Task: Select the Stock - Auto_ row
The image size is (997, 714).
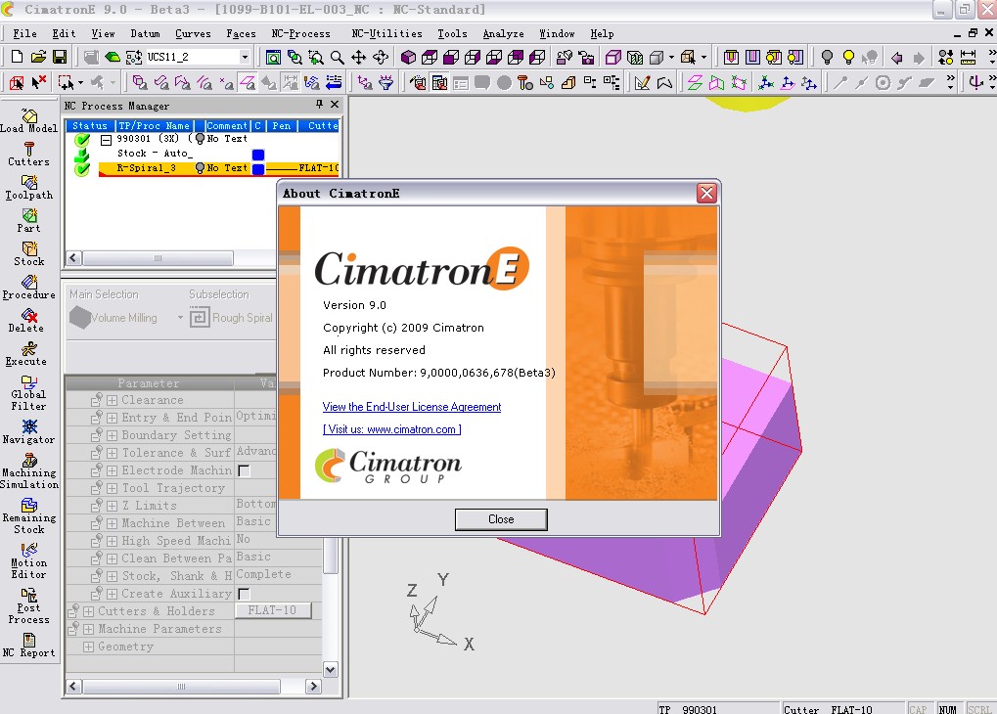Action: tap(155, 154)
